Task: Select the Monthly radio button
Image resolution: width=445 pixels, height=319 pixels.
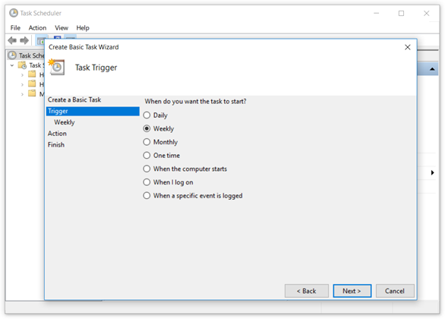Action: click(147, 142)
